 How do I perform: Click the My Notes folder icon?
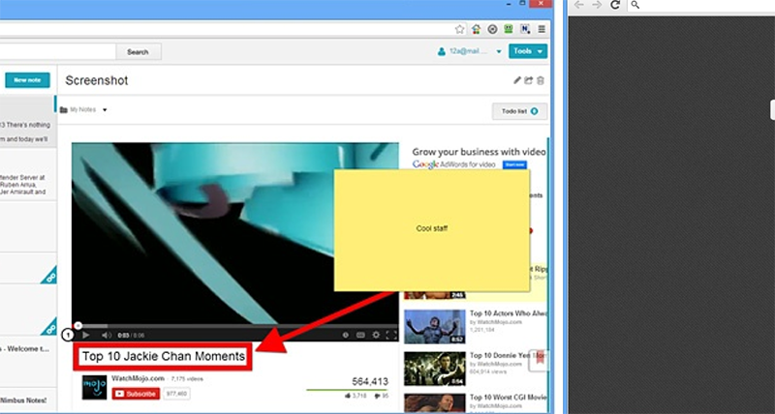[63, 110]
